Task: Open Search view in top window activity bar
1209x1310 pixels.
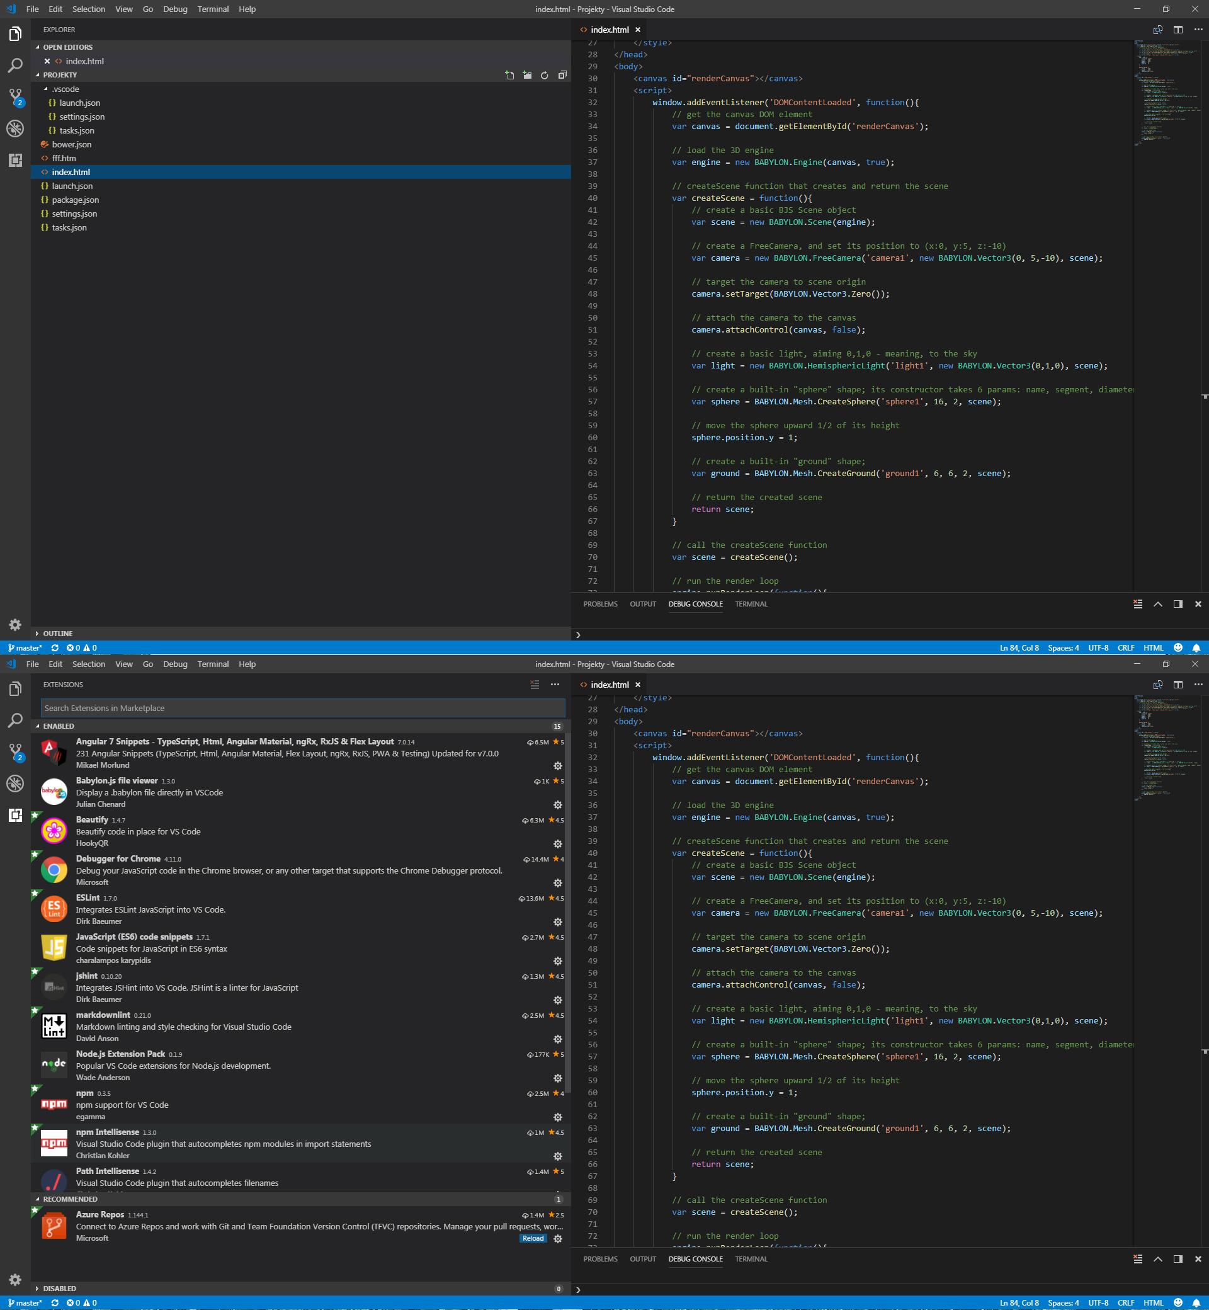Action: click(15, 65)
